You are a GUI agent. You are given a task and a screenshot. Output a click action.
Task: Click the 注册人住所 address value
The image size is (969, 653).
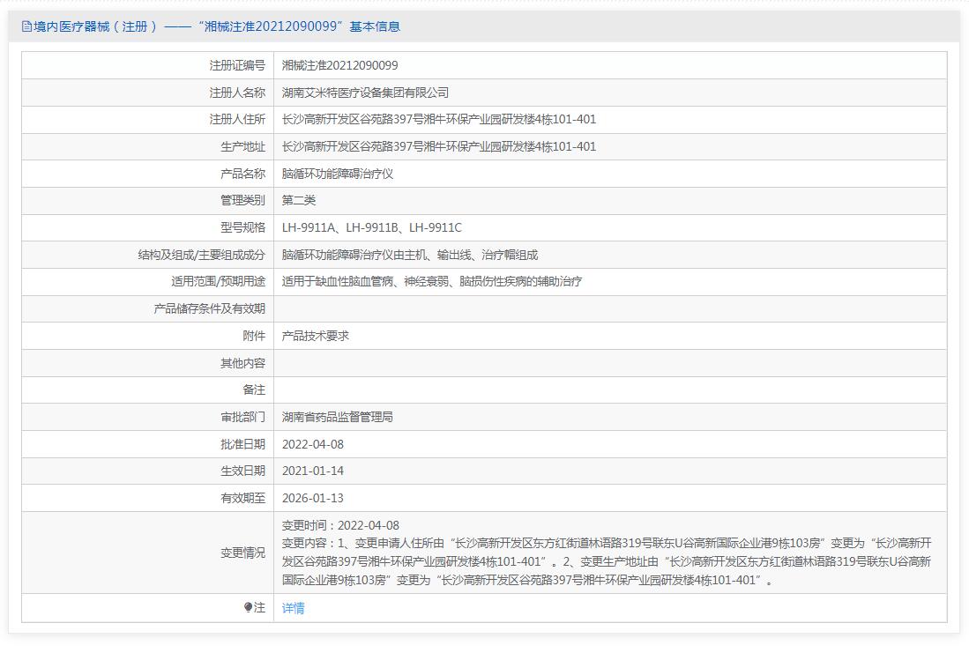438,120
